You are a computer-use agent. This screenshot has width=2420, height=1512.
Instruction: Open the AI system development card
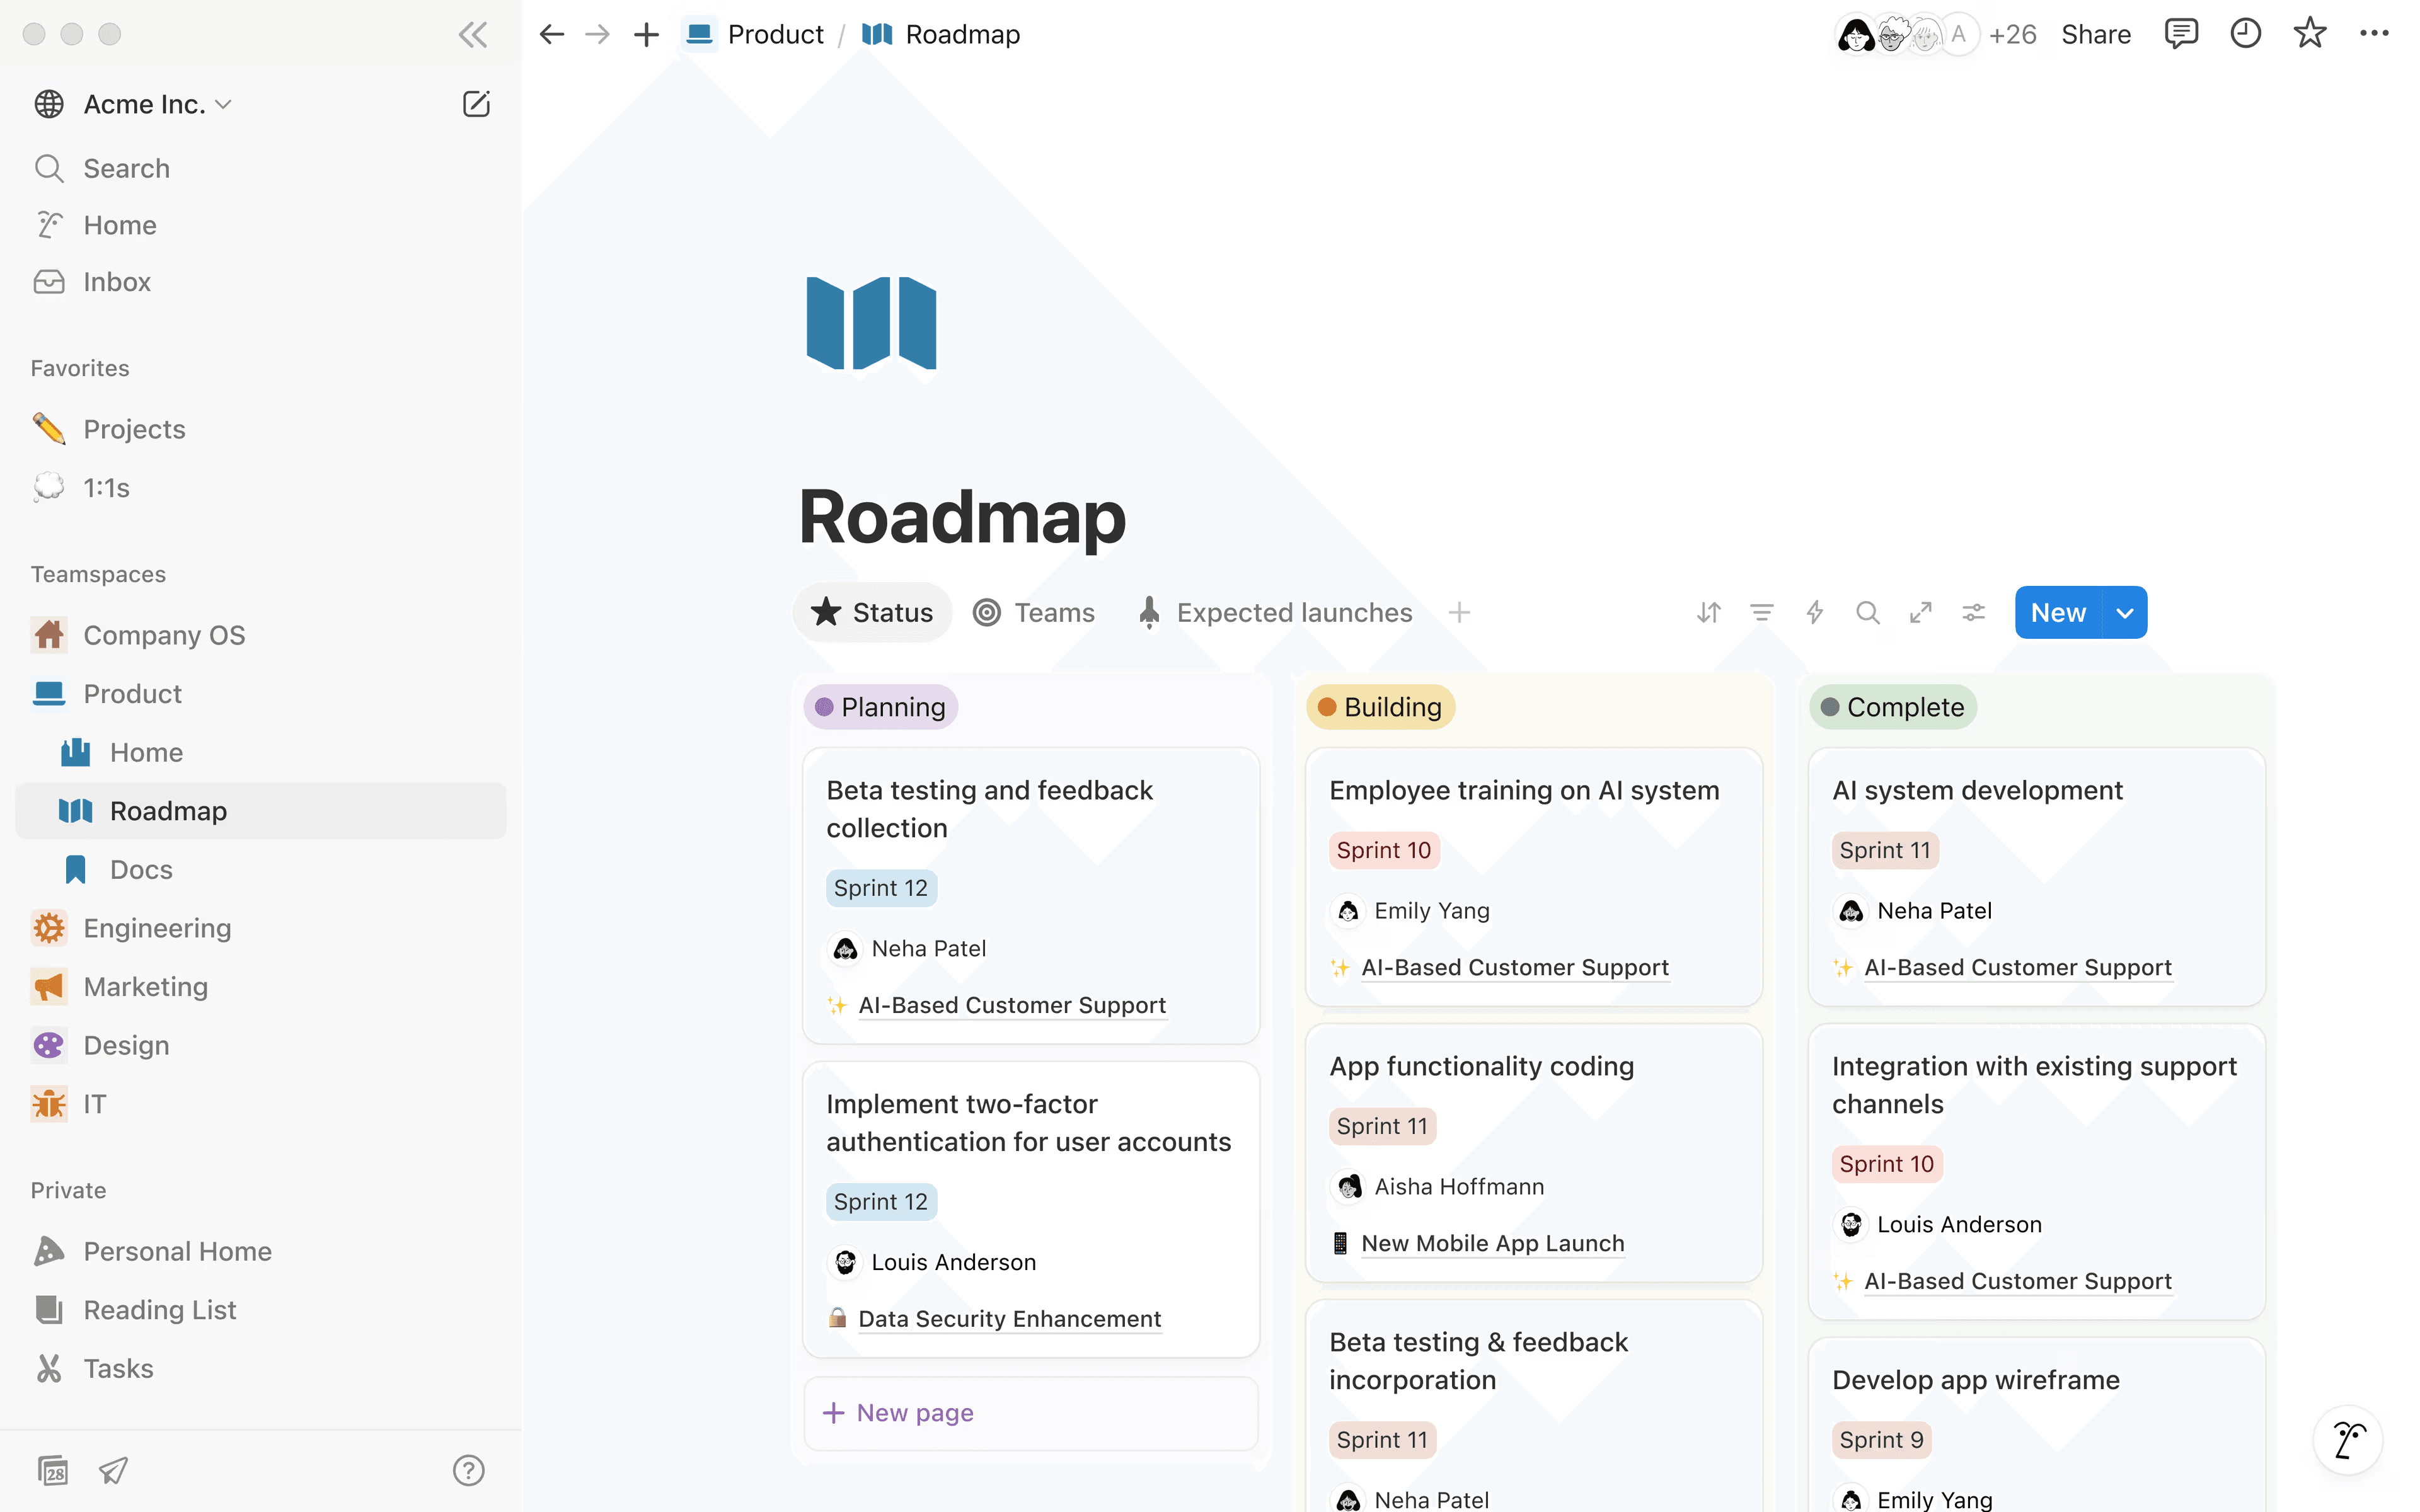pos(2037,876)
